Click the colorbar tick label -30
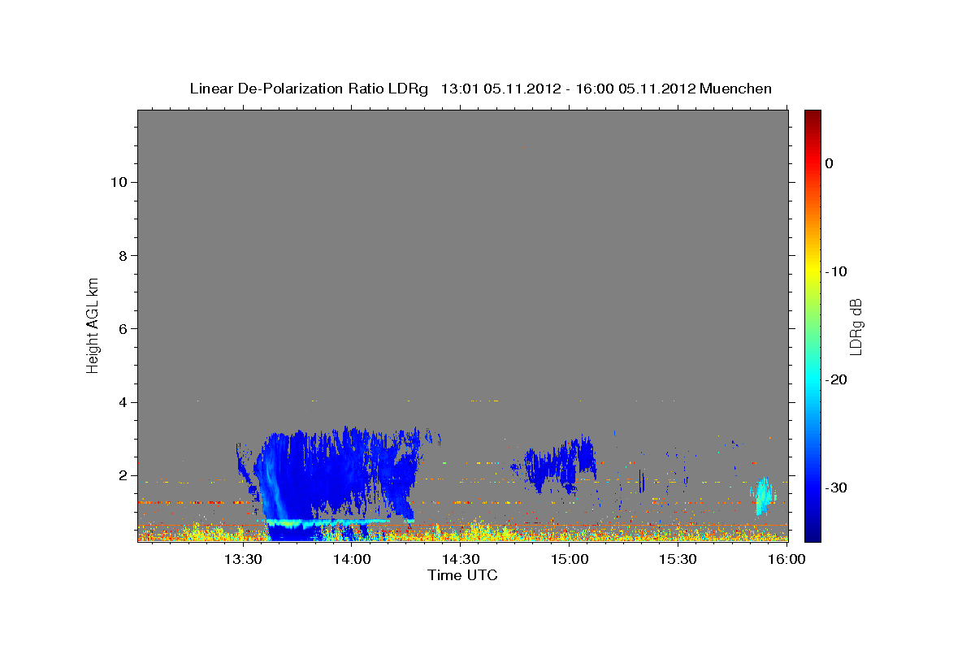The width and height of the screenshot is (975, 650). click(836, 487)
